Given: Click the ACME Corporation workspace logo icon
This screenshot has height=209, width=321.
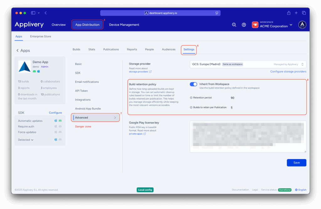Looking at the screenshot, I should 255,24.
